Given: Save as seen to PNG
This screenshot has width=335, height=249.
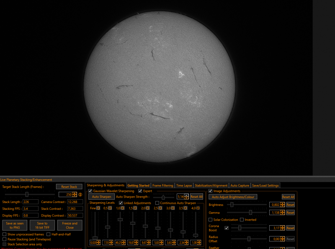Looking at the screenshot, I should coord(15,225).
